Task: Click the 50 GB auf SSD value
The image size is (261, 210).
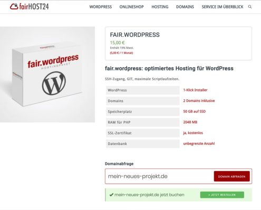Action: click(195, 111)
